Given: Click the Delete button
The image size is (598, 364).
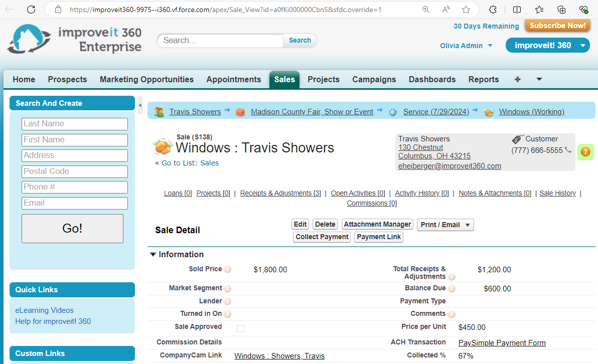Looking at the screenshot, I should coord(325,224).
